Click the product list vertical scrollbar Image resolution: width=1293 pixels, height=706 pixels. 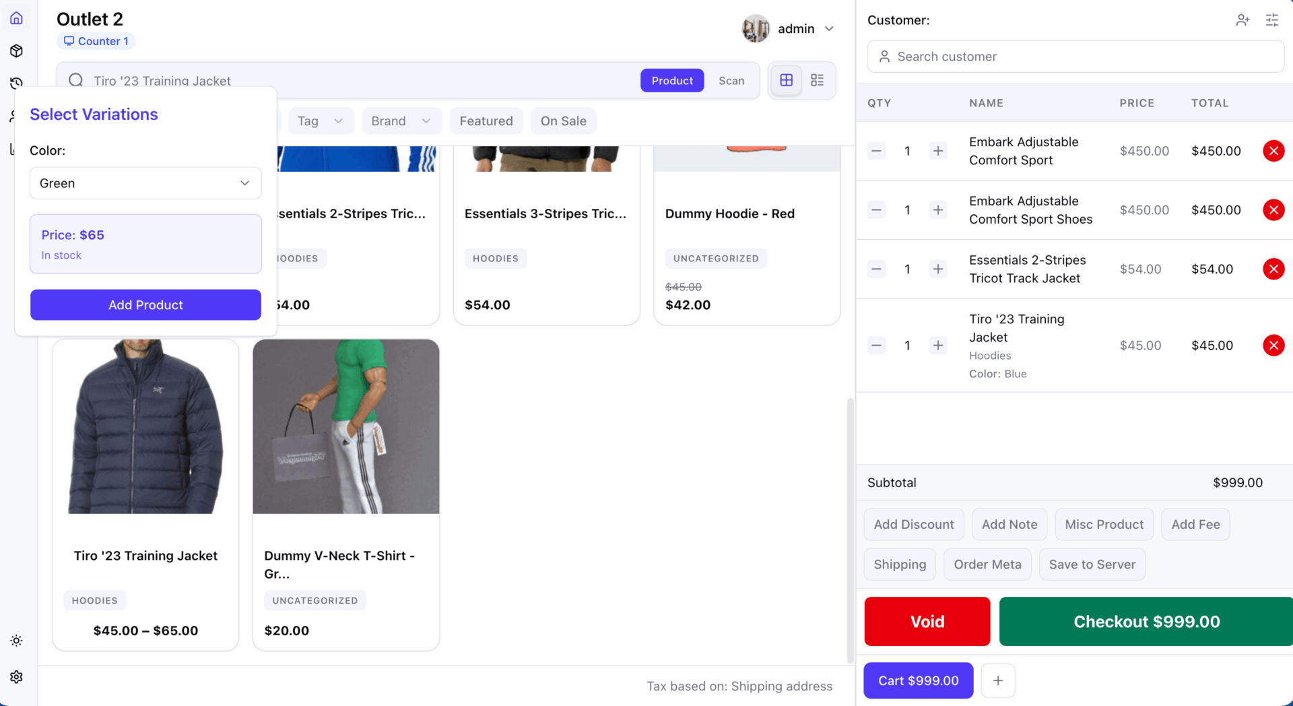pos(851,531)
